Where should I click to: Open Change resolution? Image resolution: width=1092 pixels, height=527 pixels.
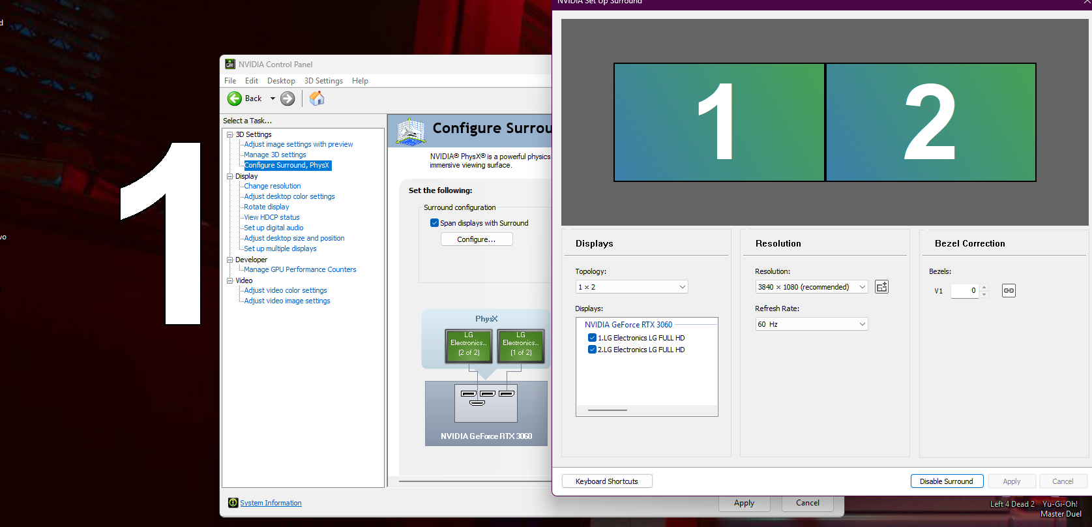(x=273, y=186)
